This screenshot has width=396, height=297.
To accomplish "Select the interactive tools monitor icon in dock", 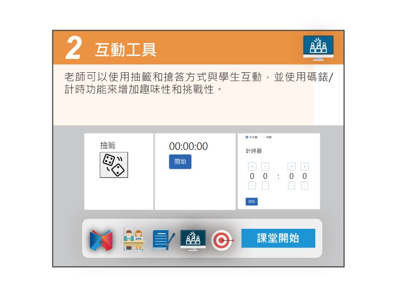I will pos(193,240).
